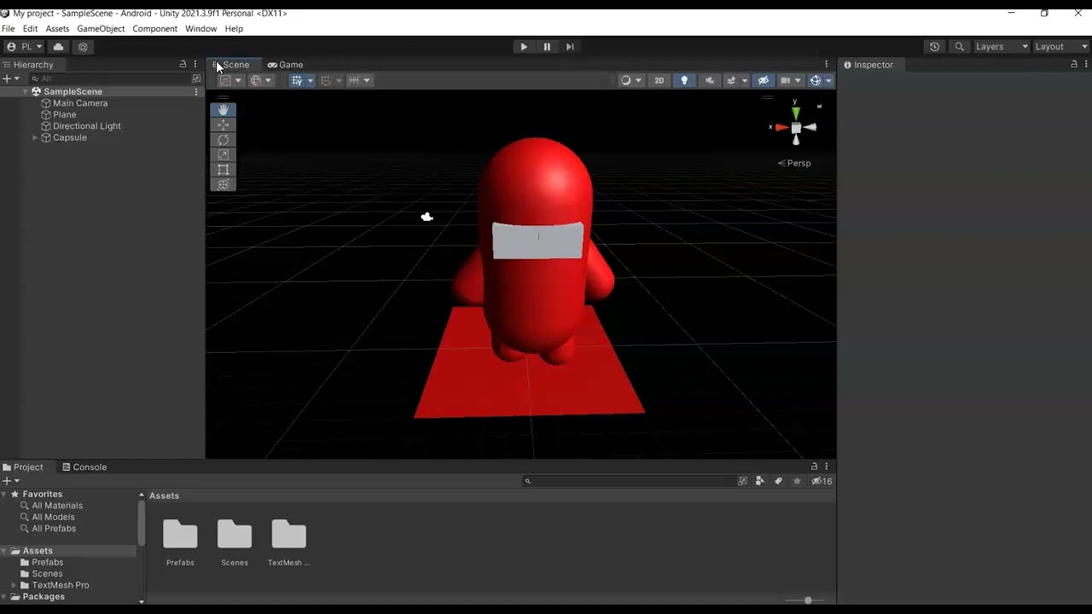
Task: Open the Component menu
Action: point(154,28)
